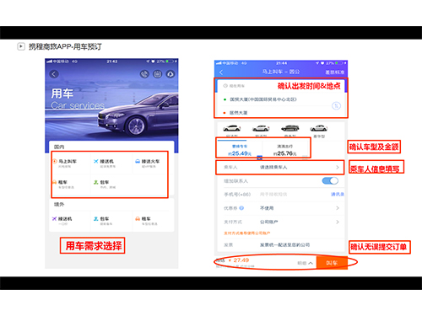The width and height of the screenshot is (422, 316).
Task: Open the 通讯录 contacts link
Action: click(x=338, y=194)
